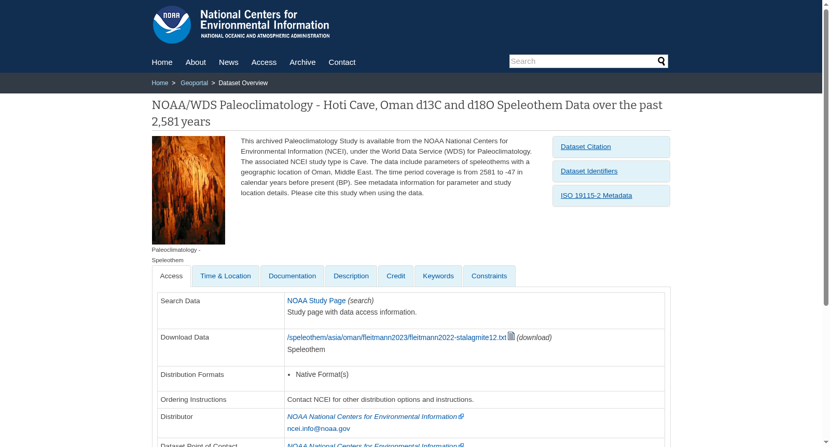
Task: Click the NOAA circular logo
Action: click(x=172, y=24)
